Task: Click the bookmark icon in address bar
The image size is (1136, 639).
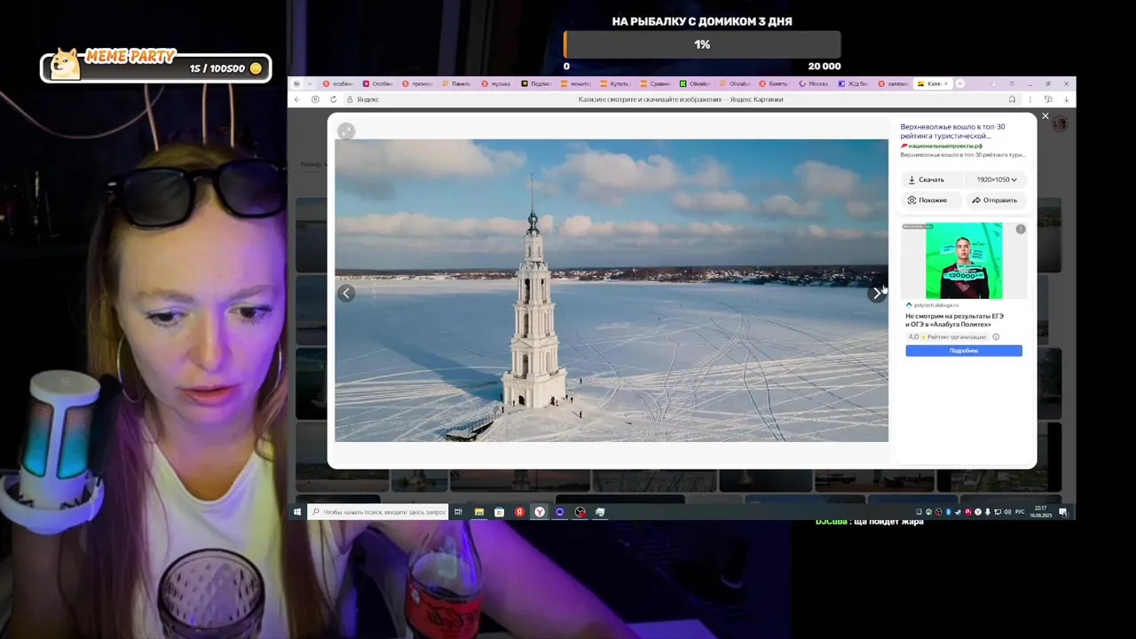Action: click(1012, 99)
